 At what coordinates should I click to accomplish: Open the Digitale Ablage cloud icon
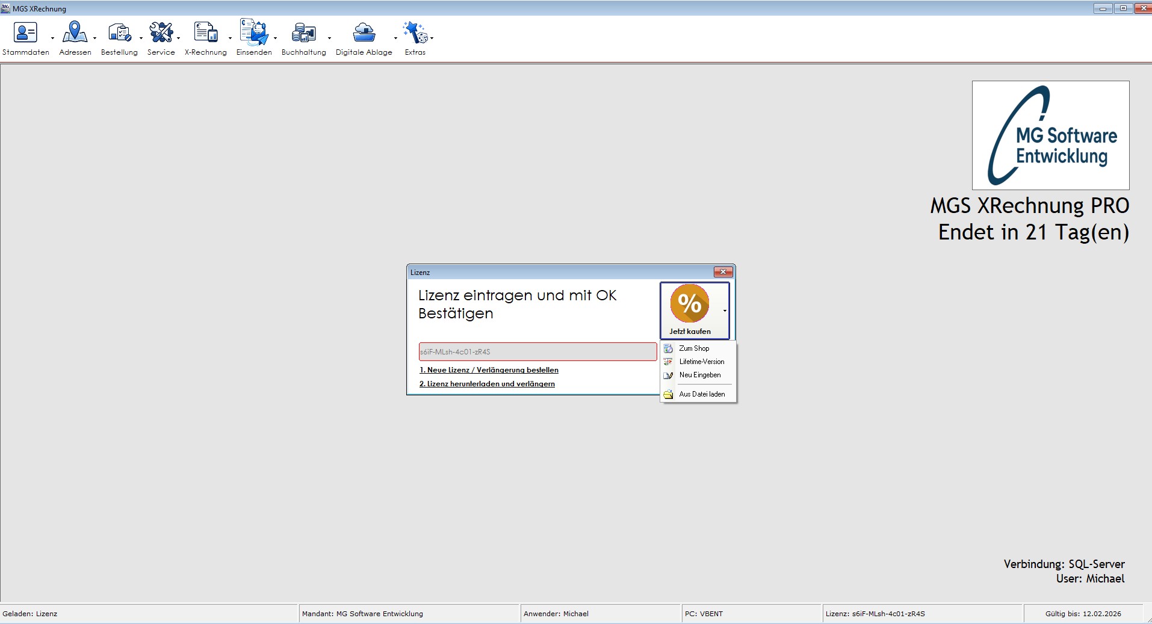[364, 33]
